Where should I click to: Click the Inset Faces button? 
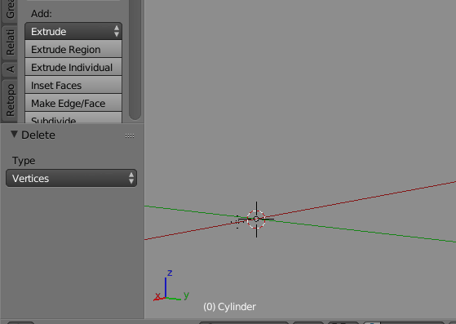(73, 85)
